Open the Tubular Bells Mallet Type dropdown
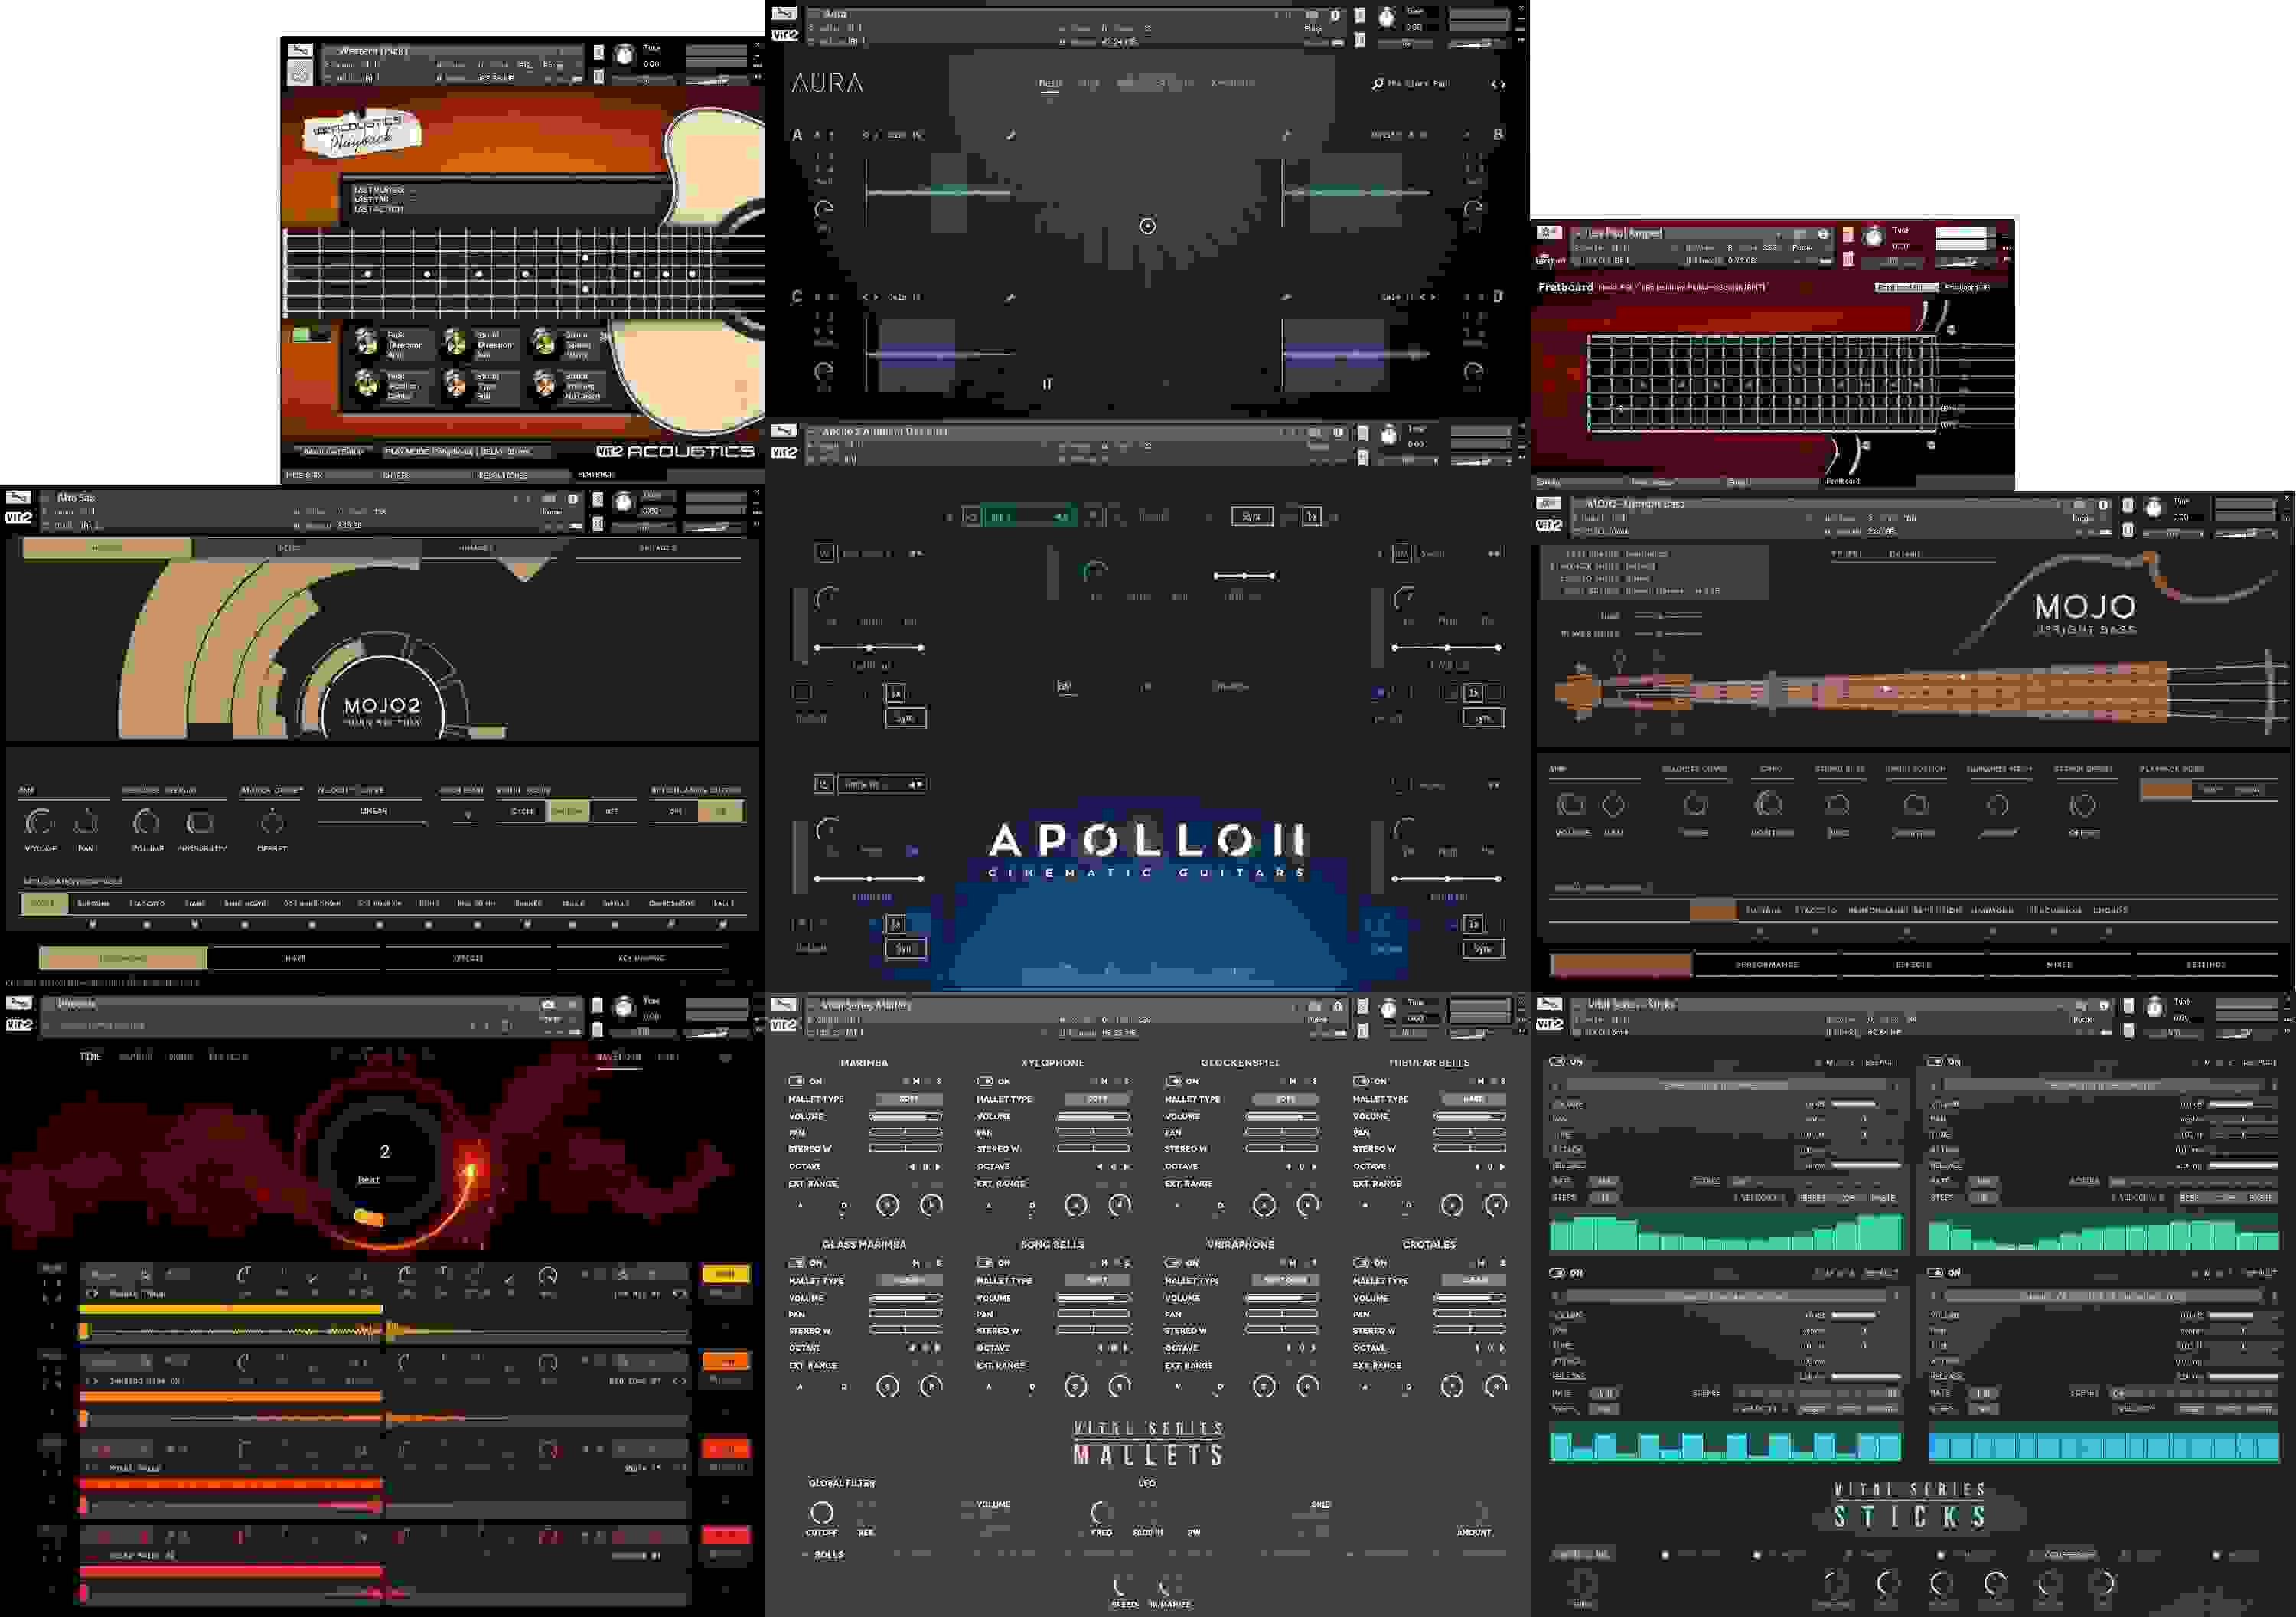2296x1617 pixels. tap(1473, 1099)
